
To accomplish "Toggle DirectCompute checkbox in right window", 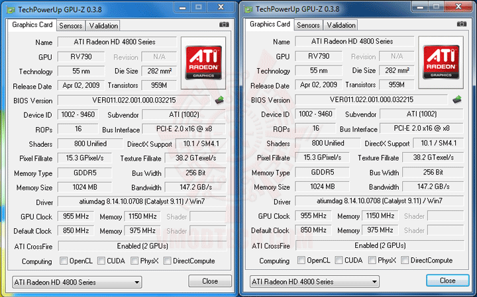I will pyautogui.click(x=405, y=260).
